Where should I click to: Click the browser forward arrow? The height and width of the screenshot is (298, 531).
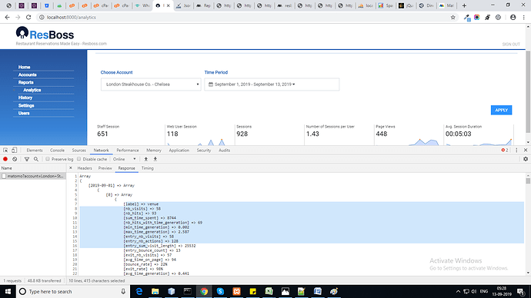pyautogui.click(x=18, y=17)
